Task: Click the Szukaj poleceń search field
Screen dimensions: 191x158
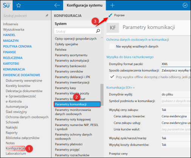Action: click(x=23, y=15)
